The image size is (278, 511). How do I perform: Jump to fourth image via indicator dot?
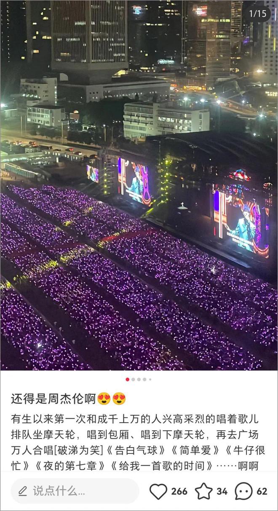pyautogui.click(x=144, y=379)
